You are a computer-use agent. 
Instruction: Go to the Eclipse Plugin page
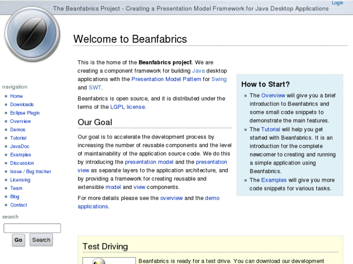25,113
